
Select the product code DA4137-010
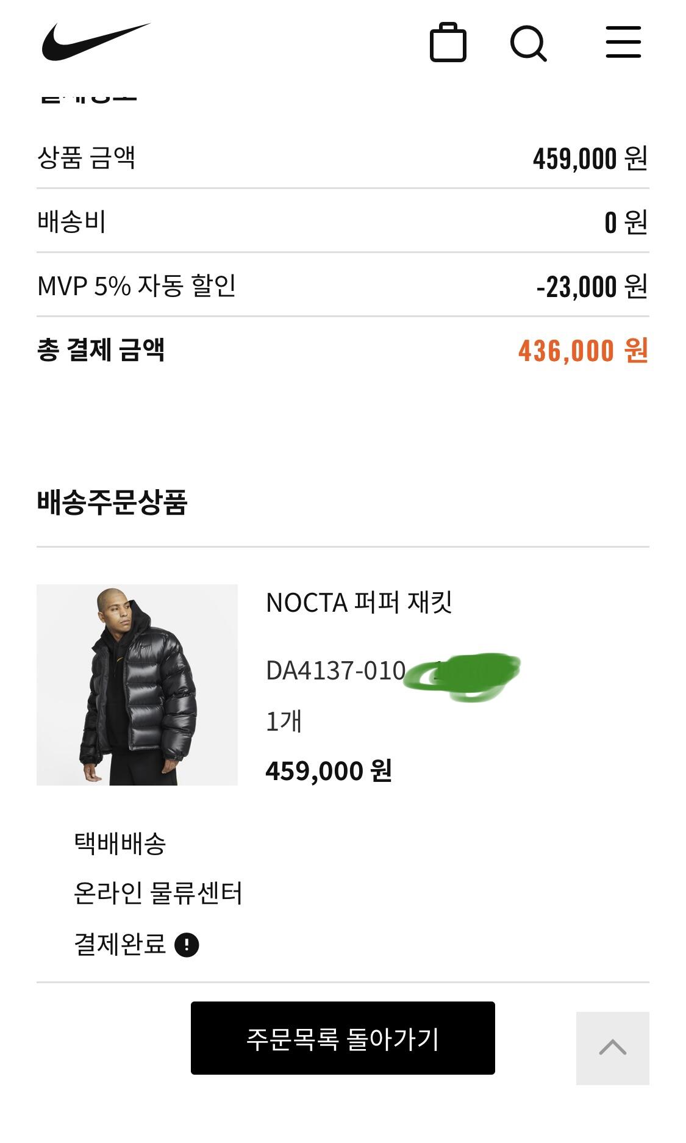(336, 671)
